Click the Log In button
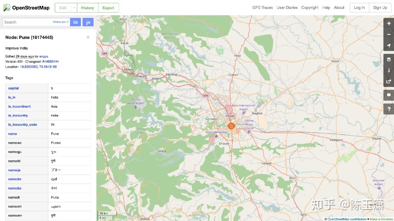The height and width of the screenshot is (221, 394). (x=360, y=7)
